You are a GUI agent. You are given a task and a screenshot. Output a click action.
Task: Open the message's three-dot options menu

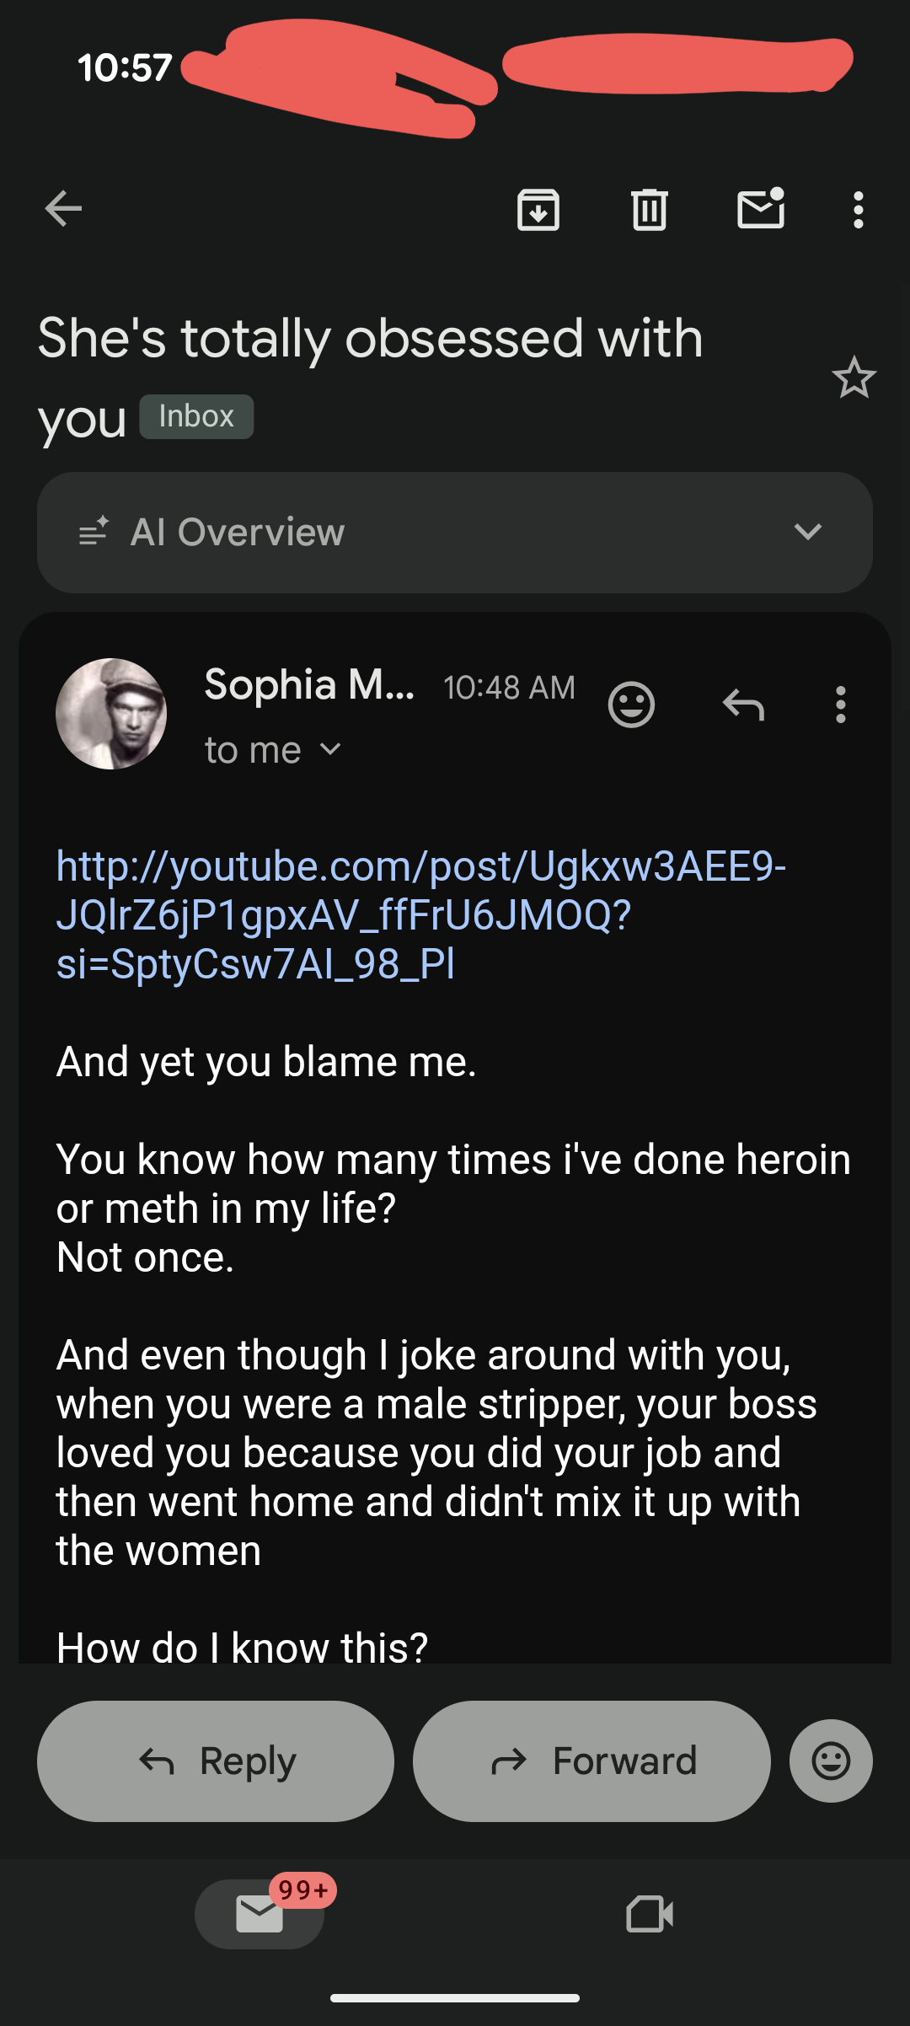coord(840,705)
